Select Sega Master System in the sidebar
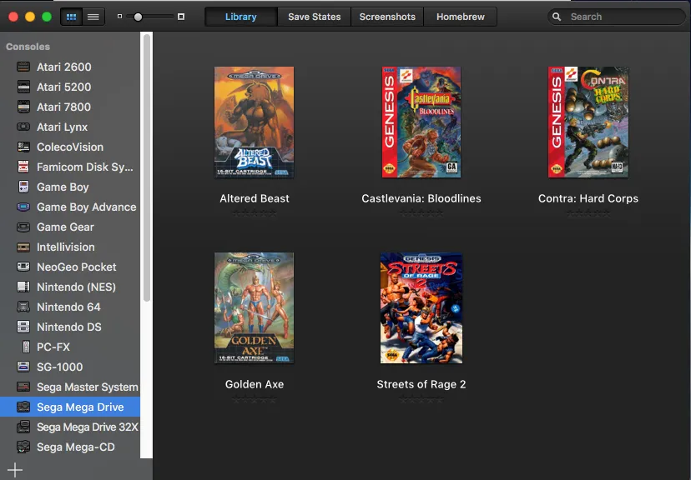This screenshot has width=691, height=480. 70,387
